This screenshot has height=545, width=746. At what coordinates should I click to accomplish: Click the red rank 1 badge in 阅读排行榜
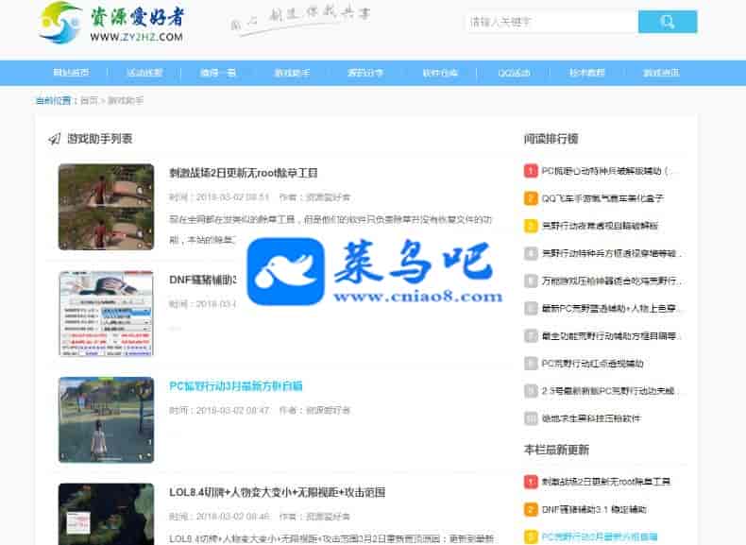[x=531, y=171]
